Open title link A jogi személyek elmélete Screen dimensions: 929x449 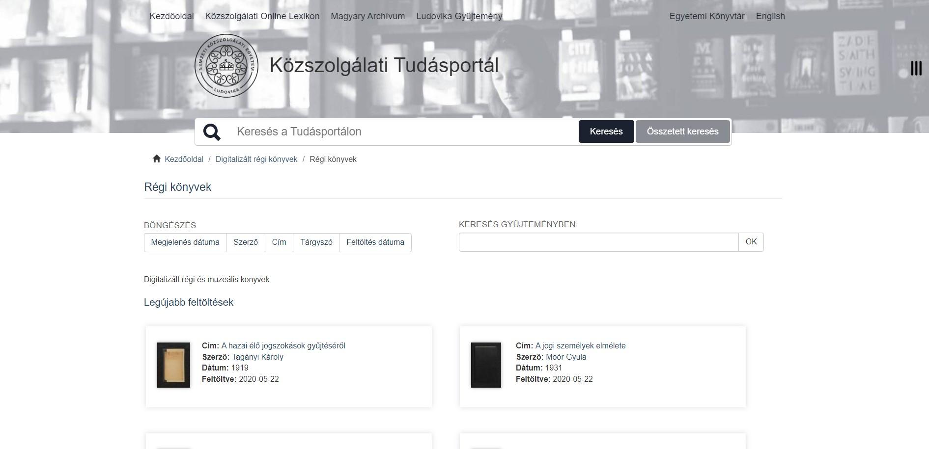580,345
